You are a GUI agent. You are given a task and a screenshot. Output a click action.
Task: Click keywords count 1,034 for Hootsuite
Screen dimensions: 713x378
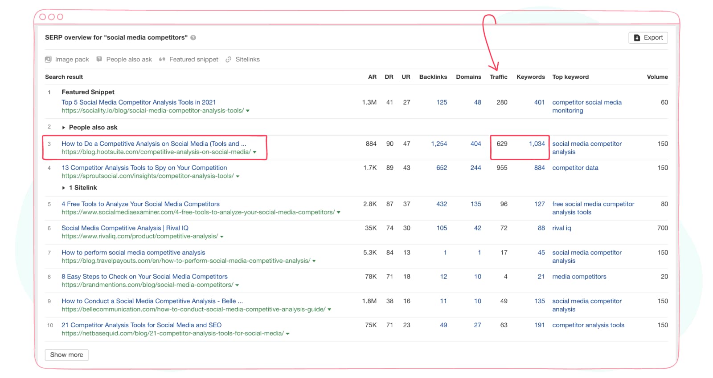(x=537, y=144)
